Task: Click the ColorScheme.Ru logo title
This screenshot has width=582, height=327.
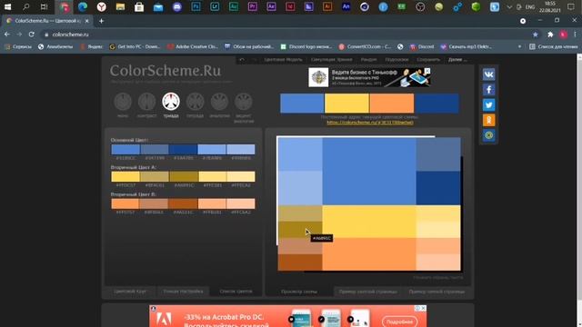Action: (166, 71)
